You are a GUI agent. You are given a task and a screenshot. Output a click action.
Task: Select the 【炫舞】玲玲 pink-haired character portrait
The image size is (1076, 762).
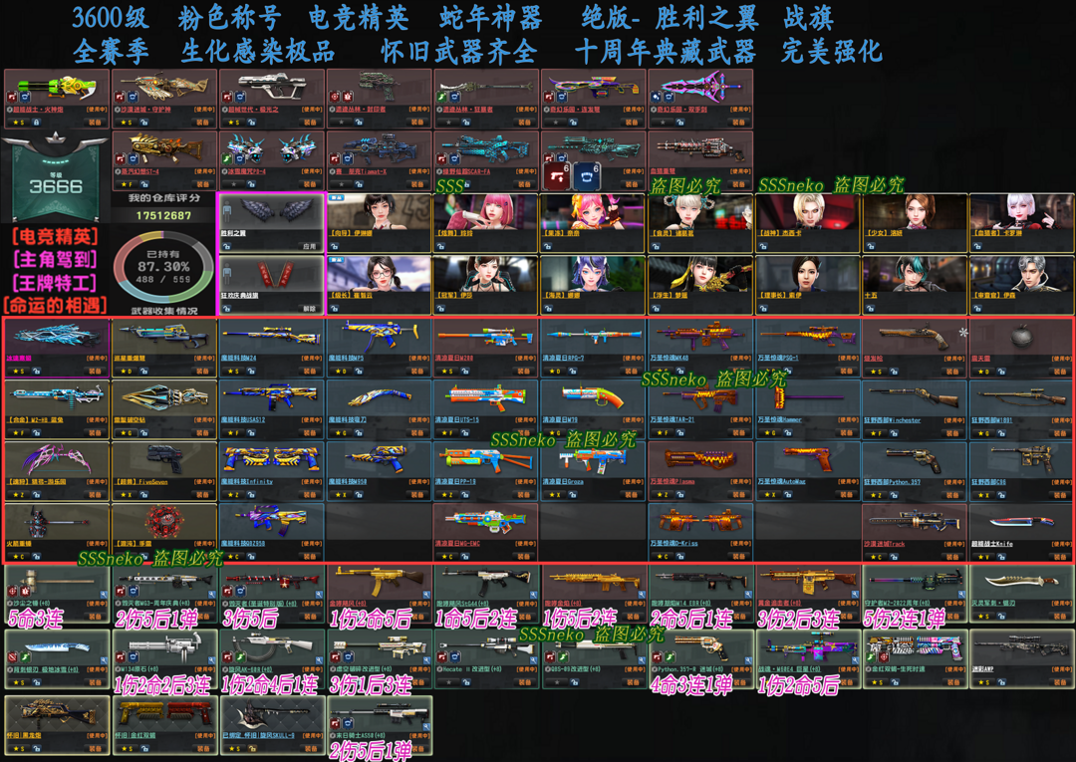[486, 211]
